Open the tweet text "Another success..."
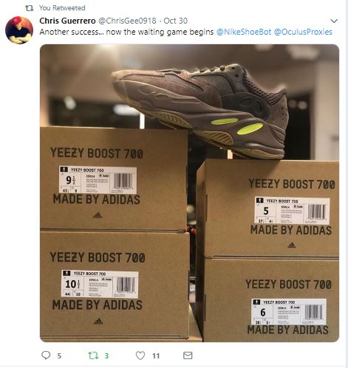 pyautogui.click(x=126, y=32)
